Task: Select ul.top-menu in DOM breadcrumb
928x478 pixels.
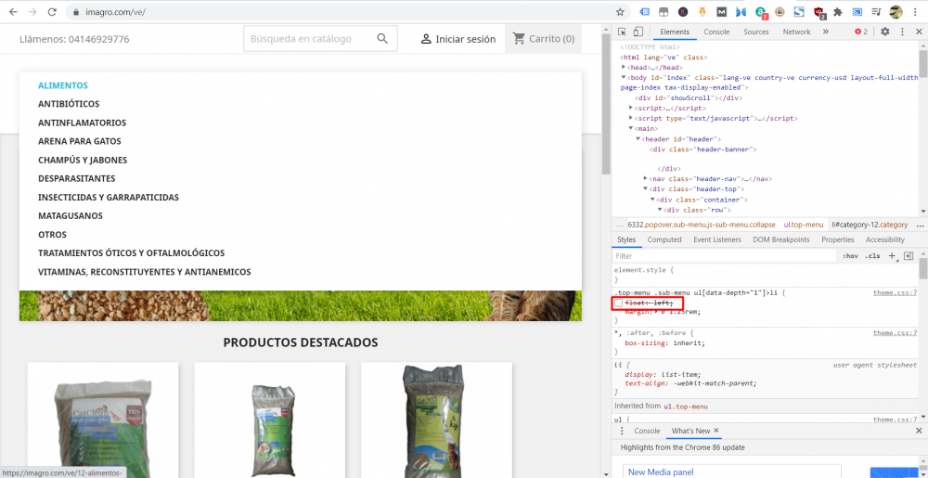Action: tap(803, 225)
